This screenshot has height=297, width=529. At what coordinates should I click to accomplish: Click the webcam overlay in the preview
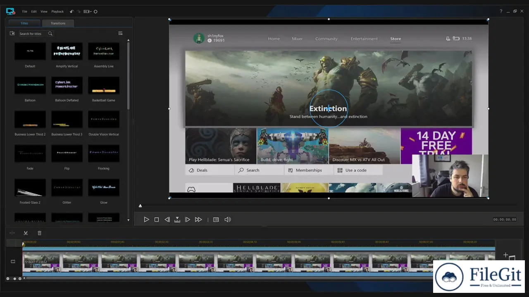point(450,176)
